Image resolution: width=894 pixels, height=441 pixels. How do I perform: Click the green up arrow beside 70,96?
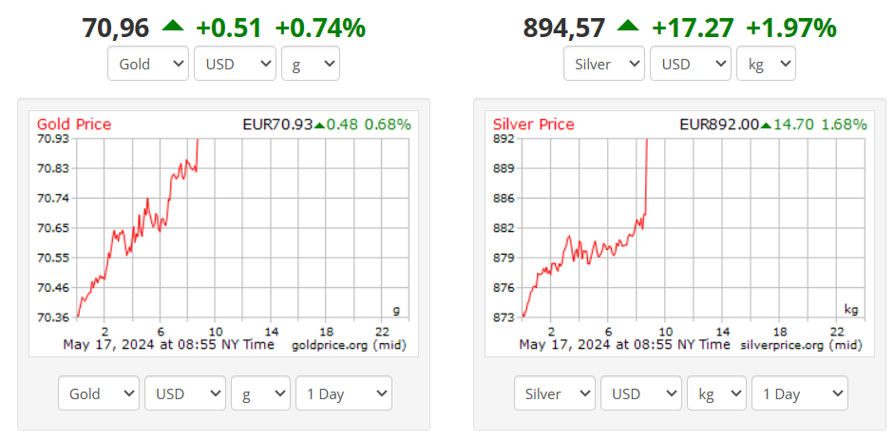tap(172, 27)
